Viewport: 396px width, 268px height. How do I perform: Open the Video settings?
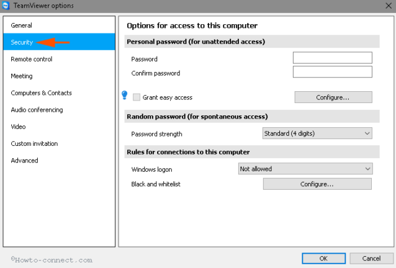[59, 127]
